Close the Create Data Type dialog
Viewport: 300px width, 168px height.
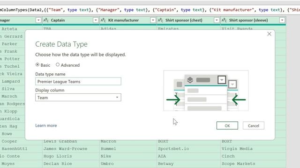[x=269, y=34]
